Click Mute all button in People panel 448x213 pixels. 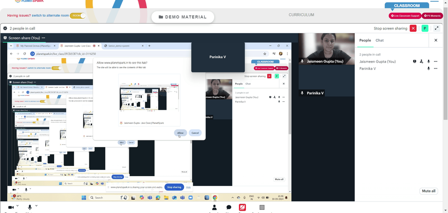click(x=429, y=191)
